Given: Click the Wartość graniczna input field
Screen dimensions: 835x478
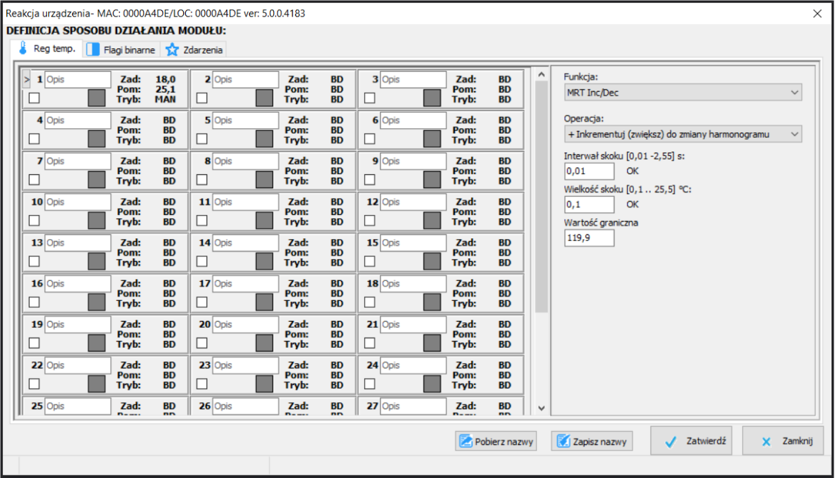Looking at the screenshot, I should click(589, 238).
